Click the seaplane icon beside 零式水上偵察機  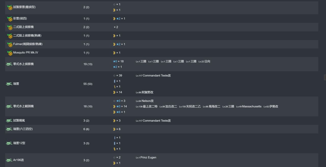(9, 64)
